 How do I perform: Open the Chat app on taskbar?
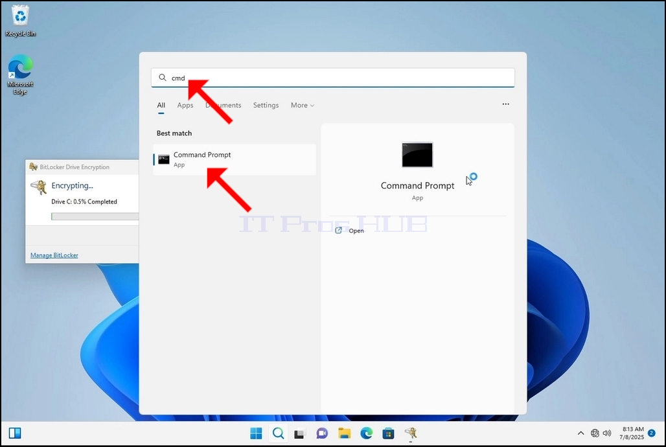point(322,433)
